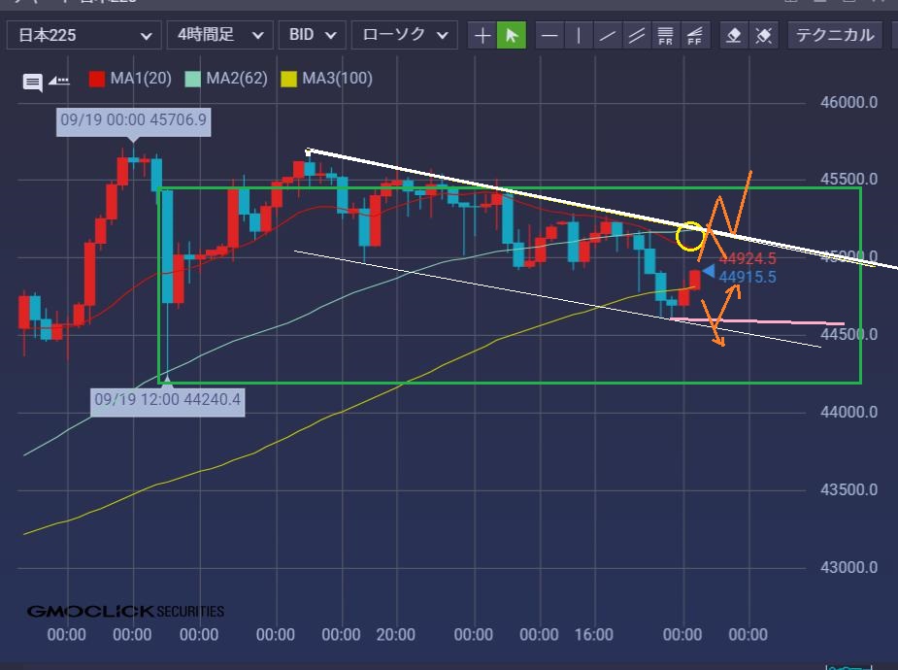Pick the parallel channel line tool
The height and width of the screenshot is (670, 898).
tap(637, 36)
